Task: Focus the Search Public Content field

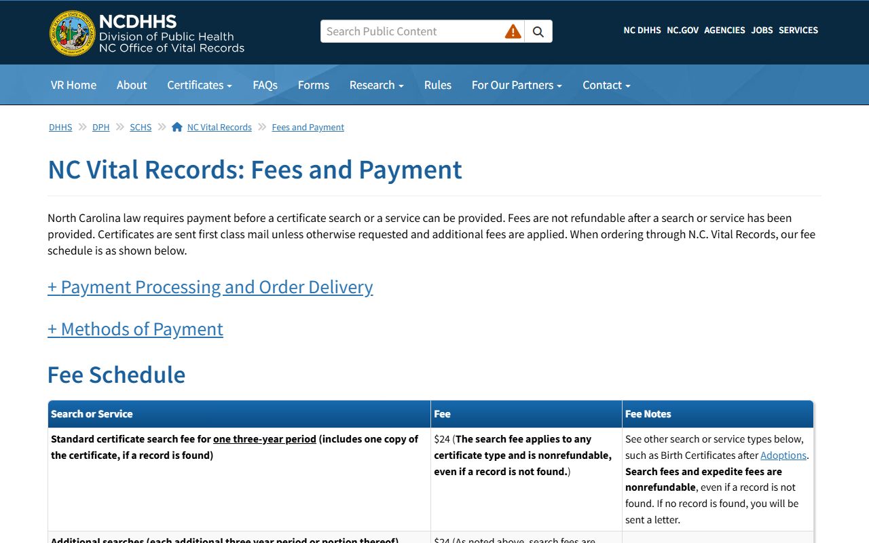Action: tap(413, 31)
